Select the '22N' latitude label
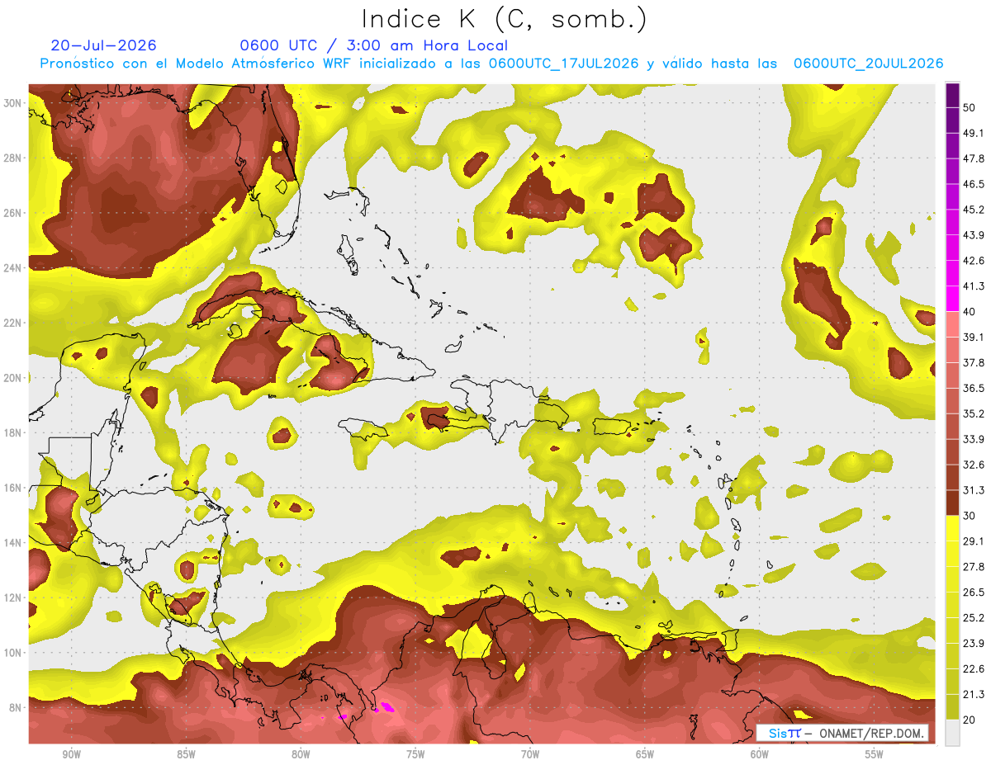The width and height of the screenshot is (991, 765). tap(12, 323)
